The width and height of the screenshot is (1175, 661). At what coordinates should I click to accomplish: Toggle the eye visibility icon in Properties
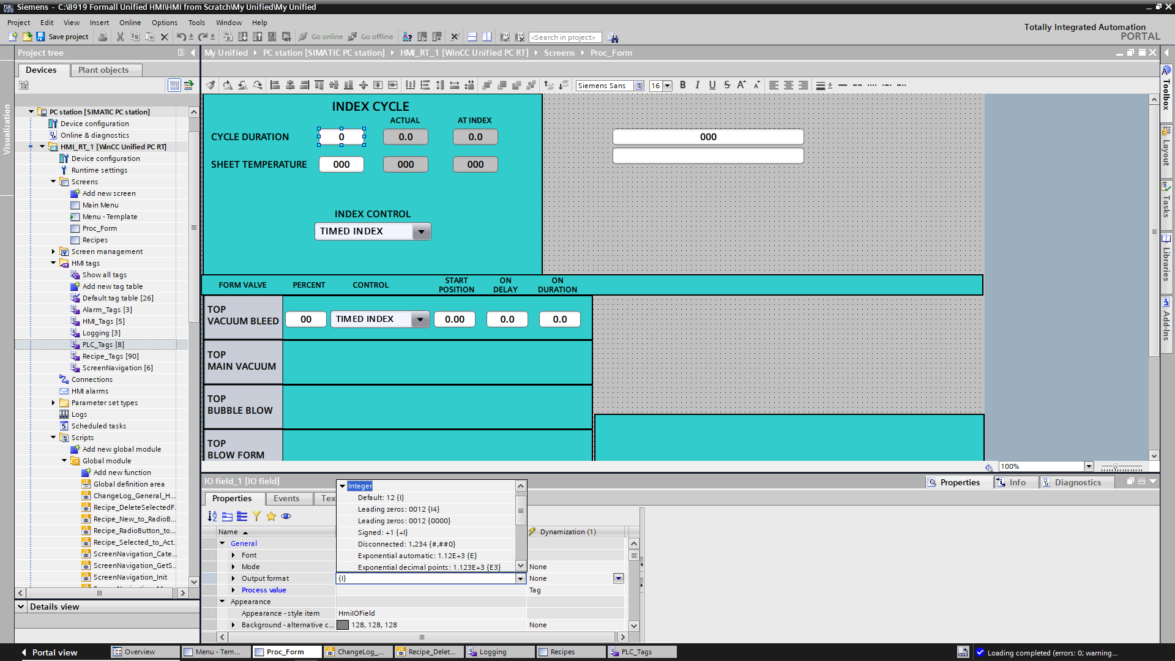pos(286,517)
